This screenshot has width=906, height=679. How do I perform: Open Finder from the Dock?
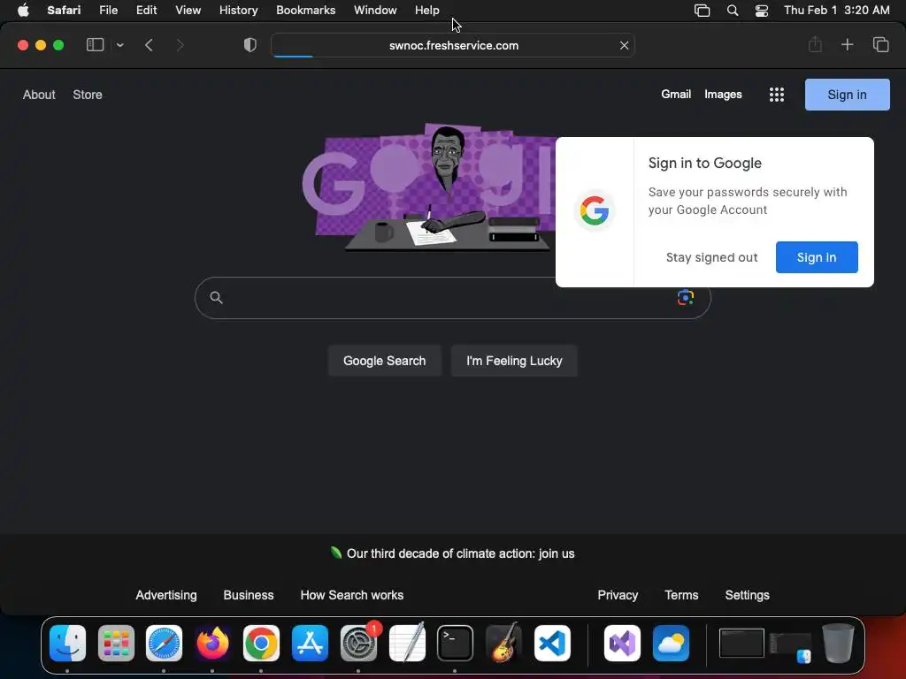point(67,644)
